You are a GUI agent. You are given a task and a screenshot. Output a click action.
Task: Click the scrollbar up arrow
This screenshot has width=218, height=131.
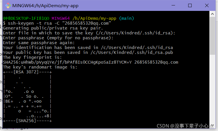212,14
